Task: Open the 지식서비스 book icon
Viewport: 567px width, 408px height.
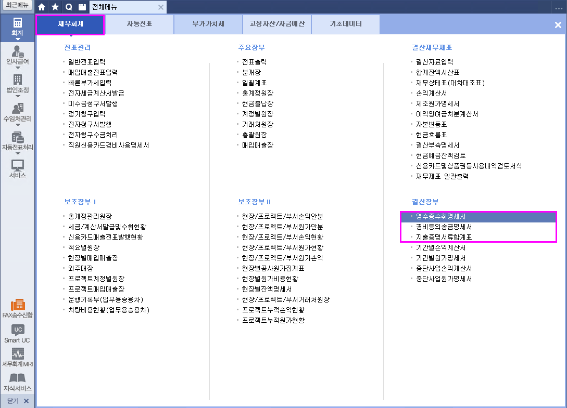Action: pyautogui.click(x=18, y=378)
